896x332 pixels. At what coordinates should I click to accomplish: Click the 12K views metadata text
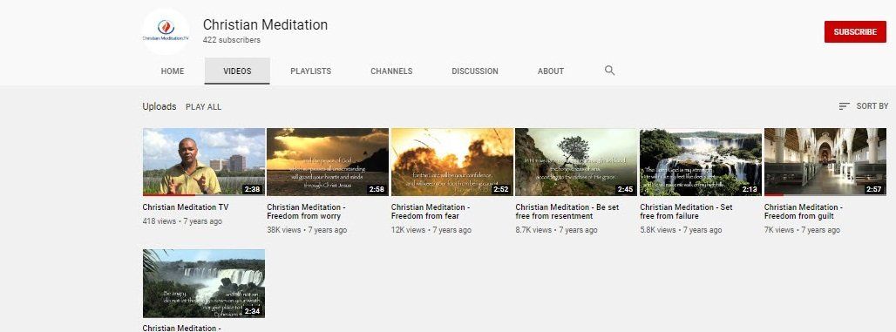point(408,230)
